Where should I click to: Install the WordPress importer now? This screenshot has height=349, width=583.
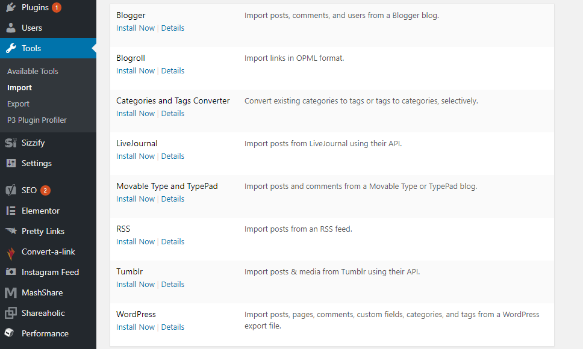pyautogui.click(x=136, y=327)
